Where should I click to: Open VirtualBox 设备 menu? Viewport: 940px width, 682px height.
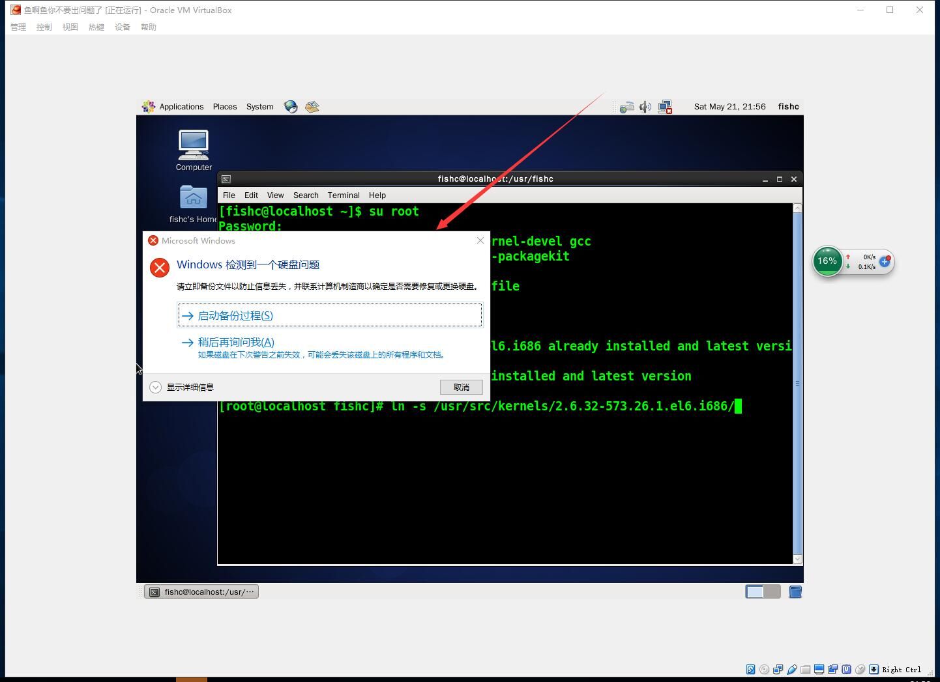[123, 27]
